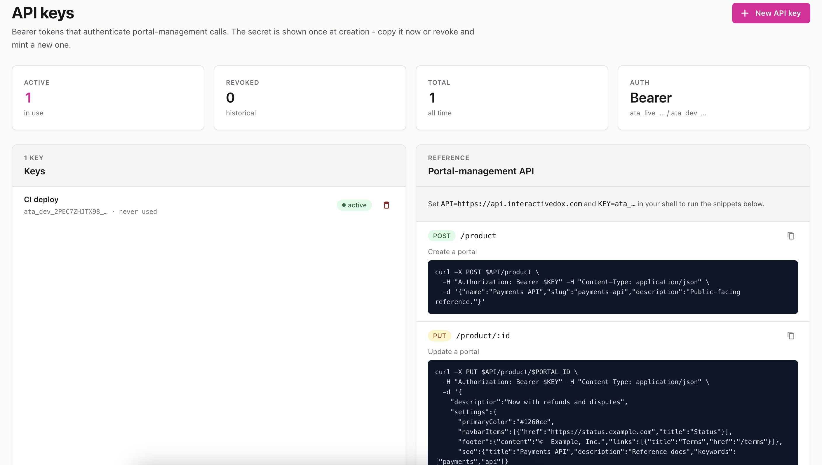Click the New API key button

771,13
